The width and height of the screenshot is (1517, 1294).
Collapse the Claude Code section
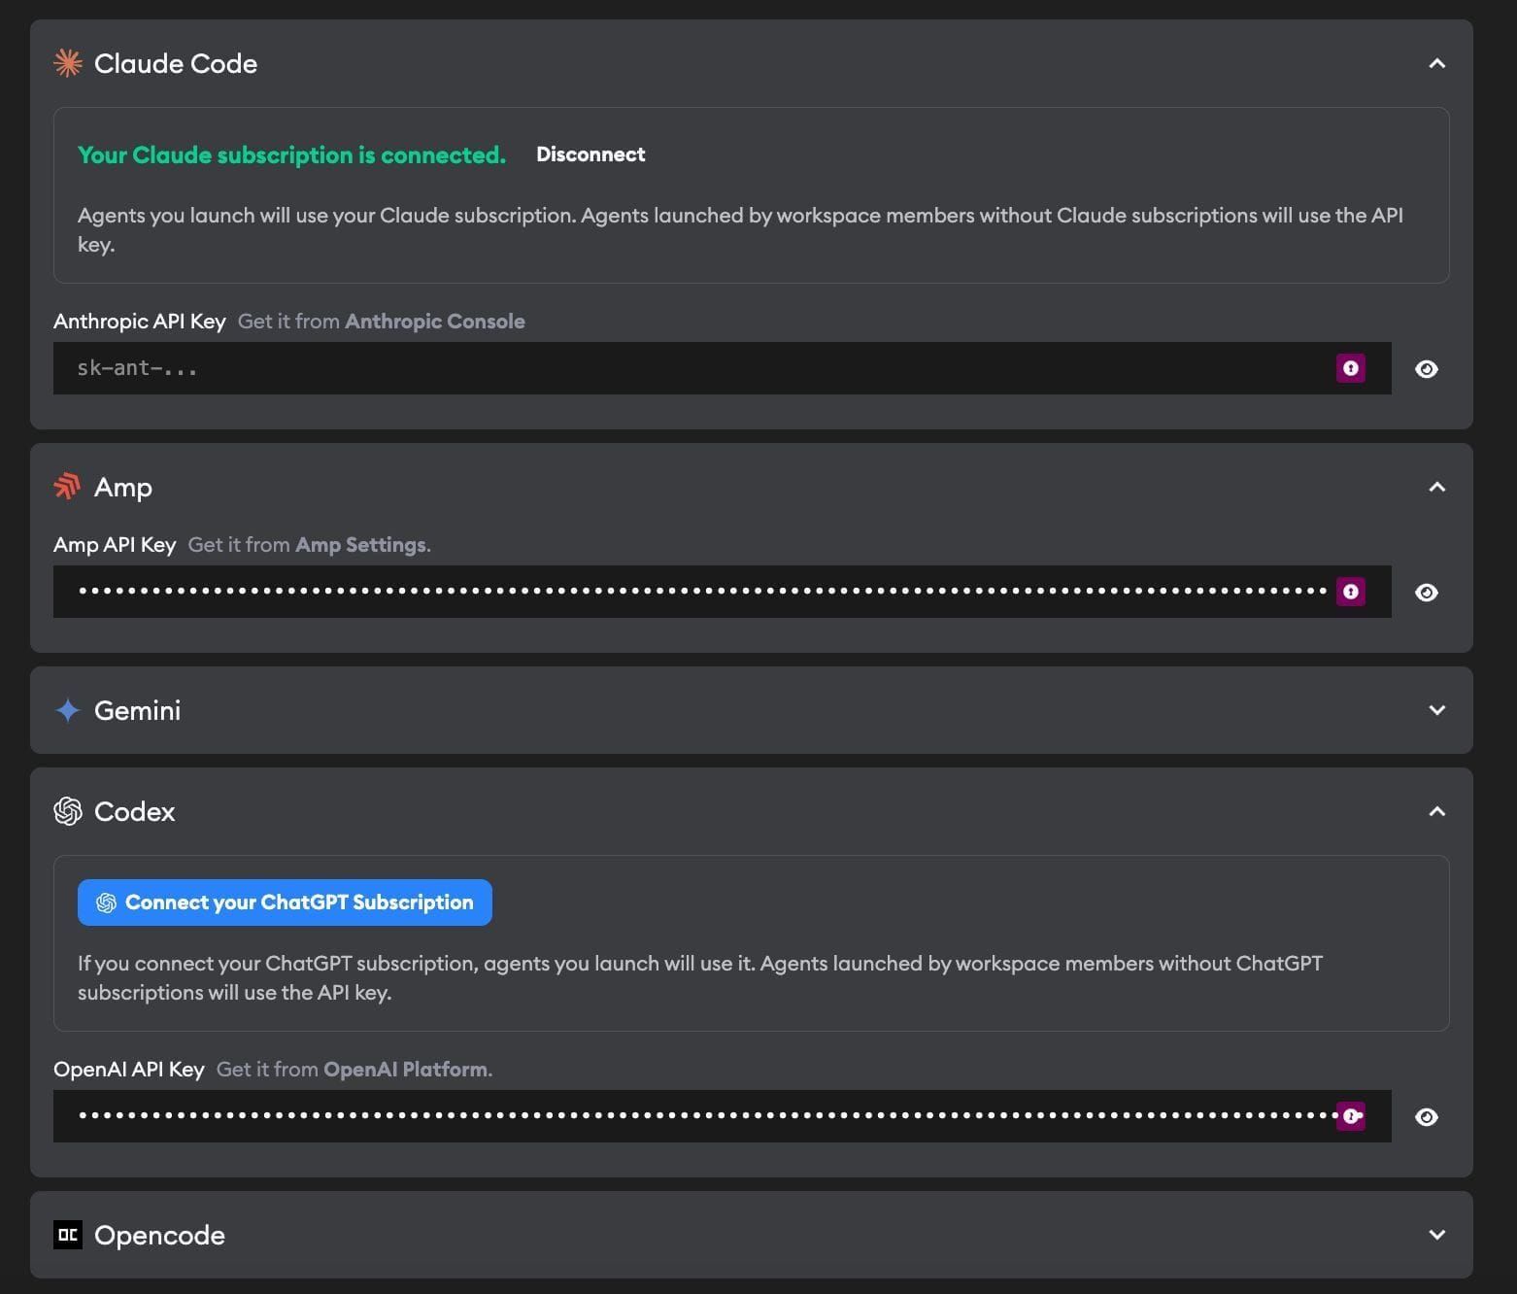tap(1437, 63)
